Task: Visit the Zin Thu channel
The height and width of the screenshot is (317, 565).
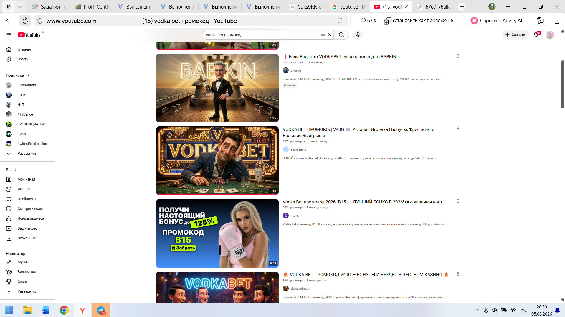Action: click(295, 216)
